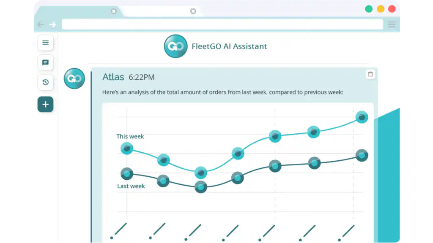This screenshot has height=243, width=433.
Task: Close the first browser tab
Action: 113,11
